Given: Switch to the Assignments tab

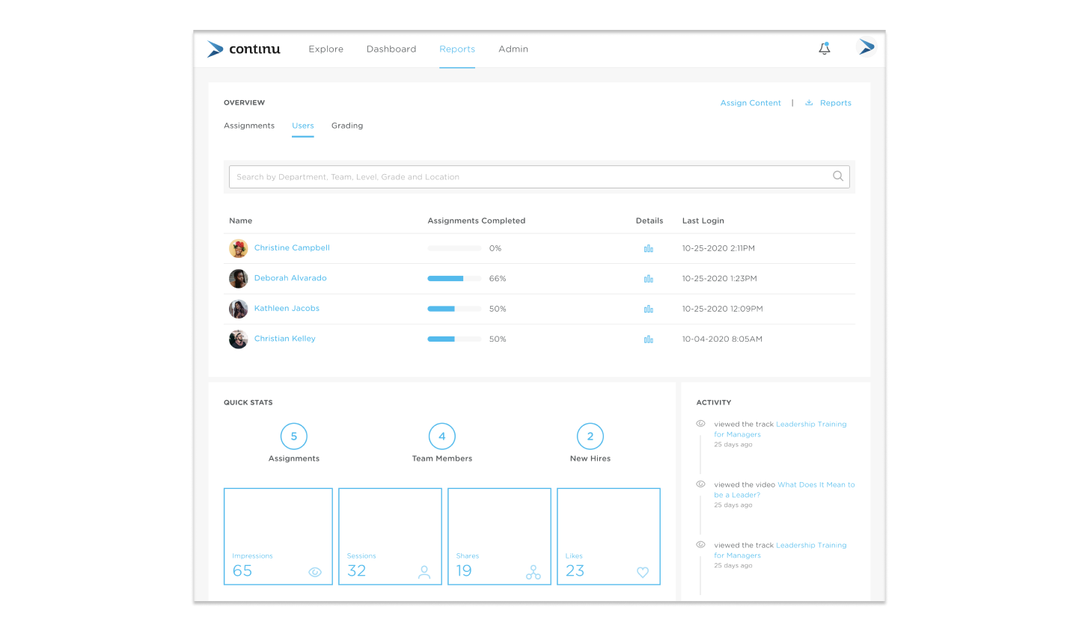Looking at the screenshot, I should click(249, 126).
